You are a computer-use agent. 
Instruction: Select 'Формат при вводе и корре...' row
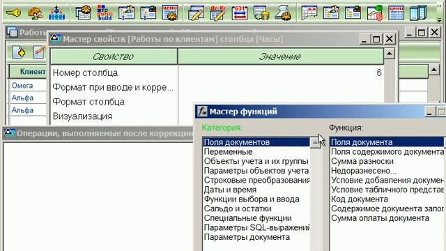114,87
